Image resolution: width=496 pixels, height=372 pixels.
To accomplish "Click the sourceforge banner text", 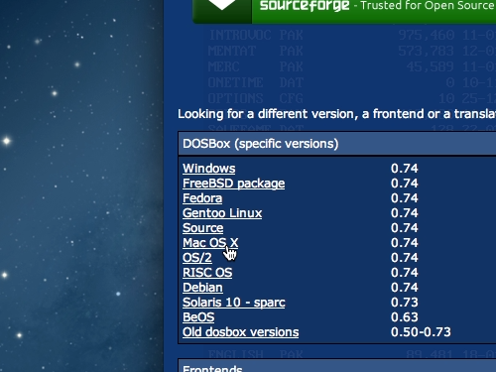I will 305,5.
